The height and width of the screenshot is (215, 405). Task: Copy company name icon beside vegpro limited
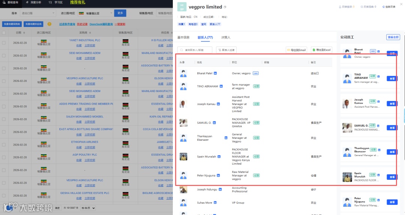tap(225, 7)
